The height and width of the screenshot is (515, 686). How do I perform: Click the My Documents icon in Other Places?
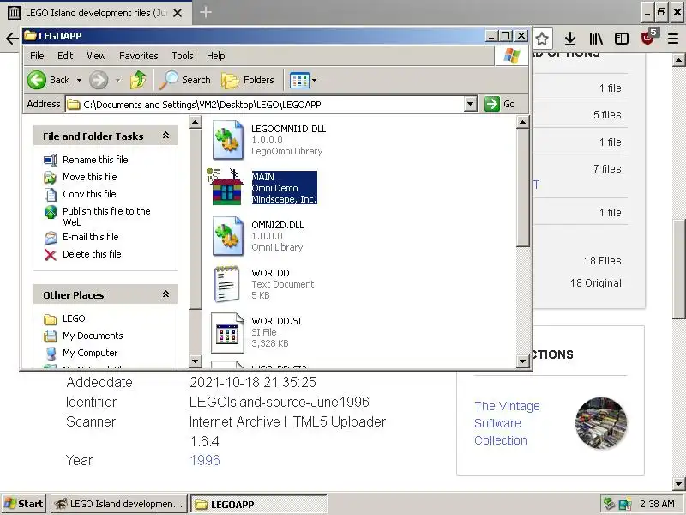tap(51, 336)
